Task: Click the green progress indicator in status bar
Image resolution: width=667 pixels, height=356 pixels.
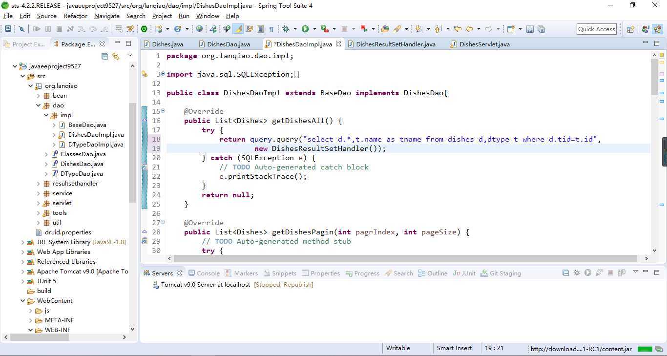Action: tap(645, 349)
